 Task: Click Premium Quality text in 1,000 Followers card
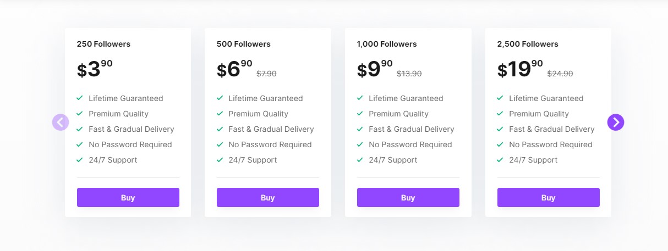tap(398, 114)
